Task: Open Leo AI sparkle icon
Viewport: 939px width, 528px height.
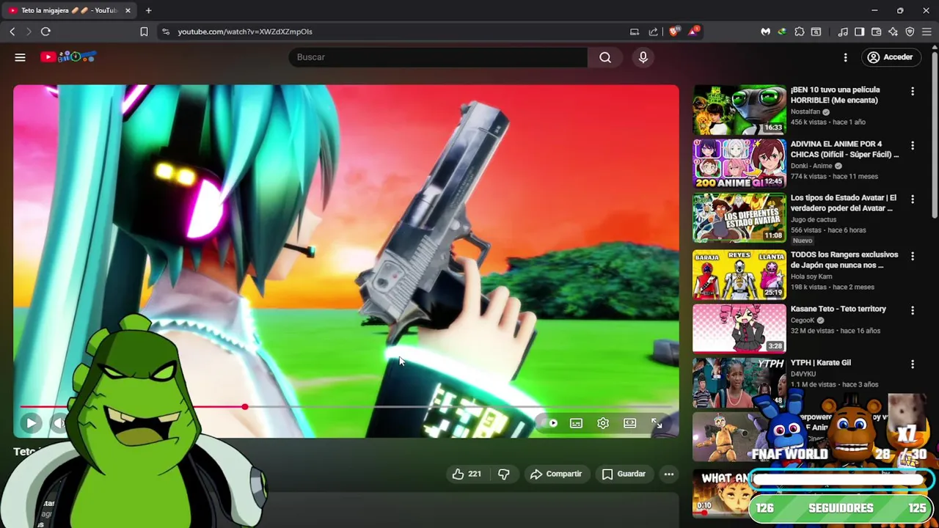Action: 893,32
